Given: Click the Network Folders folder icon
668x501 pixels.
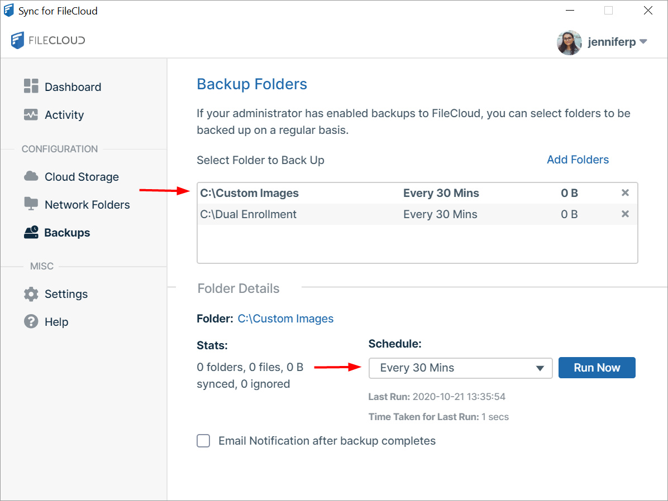Looking at the screenshot, I should pyautogui.click(x=31, y=204).
